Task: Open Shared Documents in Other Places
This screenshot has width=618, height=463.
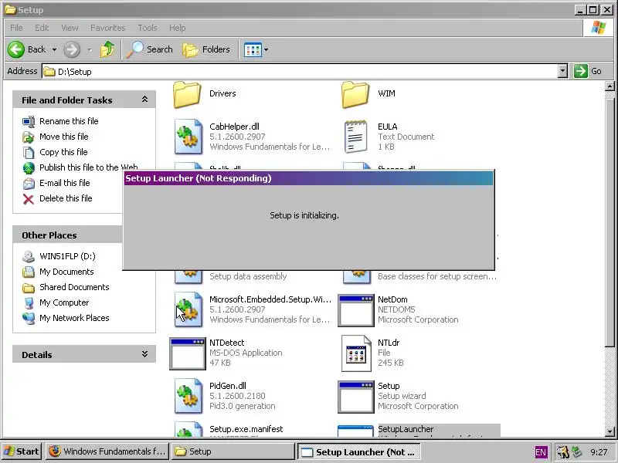Action: pyautogui.click(x=74, y=287)
